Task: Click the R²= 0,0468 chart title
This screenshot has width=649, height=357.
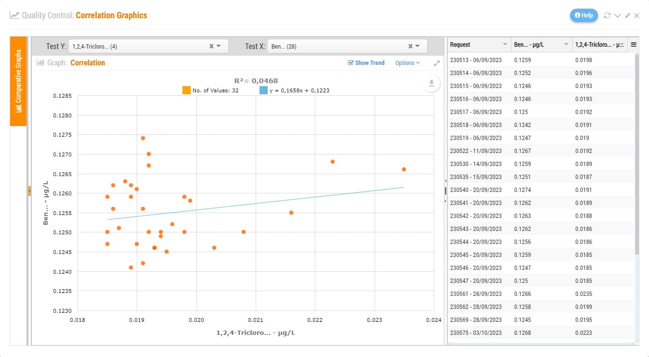Action: (256, 81)
